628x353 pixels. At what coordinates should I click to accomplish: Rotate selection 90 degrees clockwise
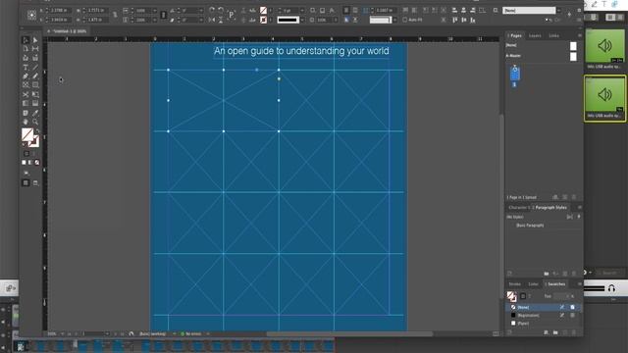(212, 11)
